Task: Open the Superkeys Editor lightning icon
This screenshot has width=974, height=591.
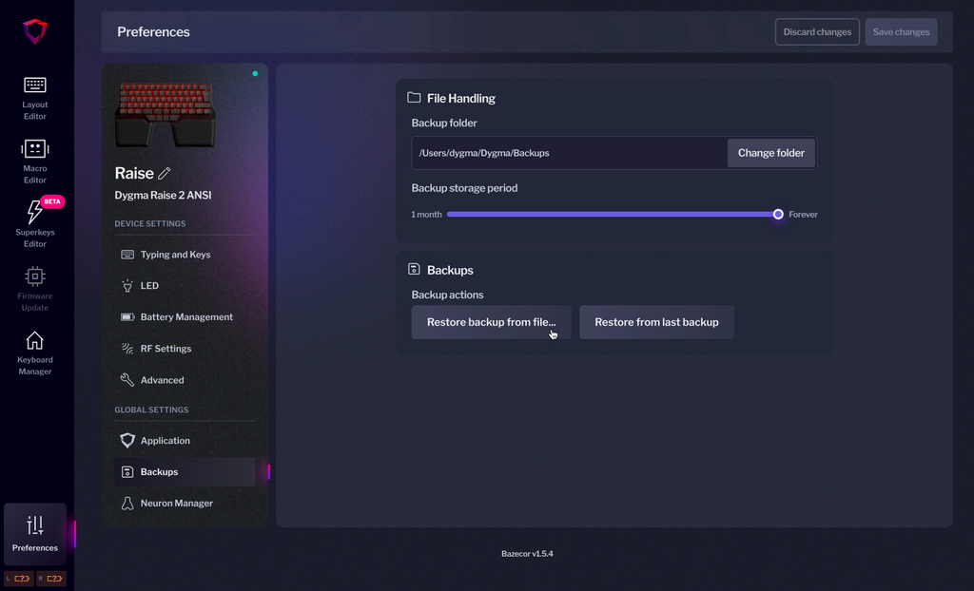Action: pyautogui.click(x=35, y=212)
